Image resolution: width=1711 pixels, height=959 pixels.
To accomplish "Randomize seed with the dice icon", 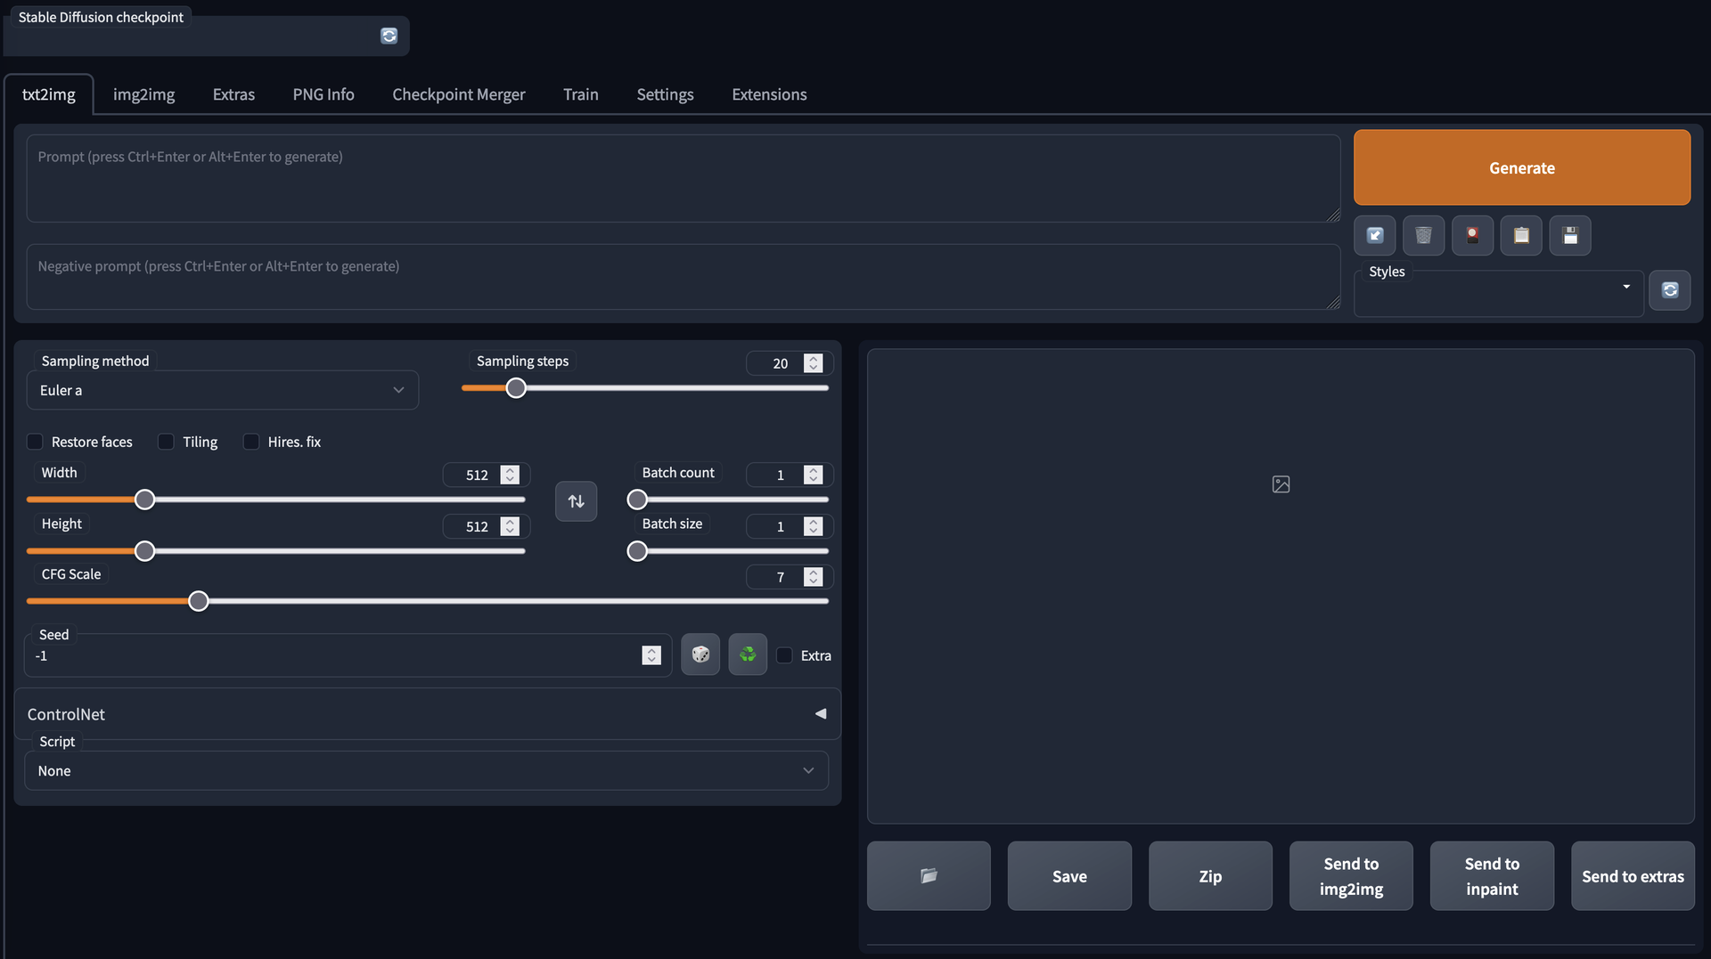I will (700, 655).
